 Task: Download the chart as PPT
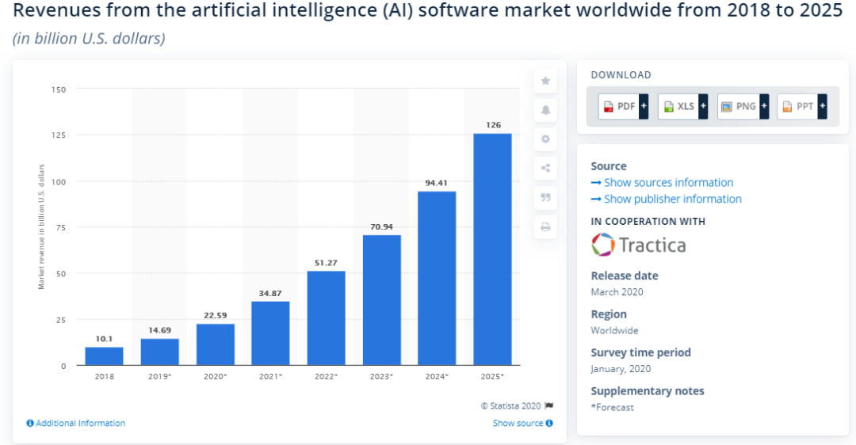coord(802,106)
